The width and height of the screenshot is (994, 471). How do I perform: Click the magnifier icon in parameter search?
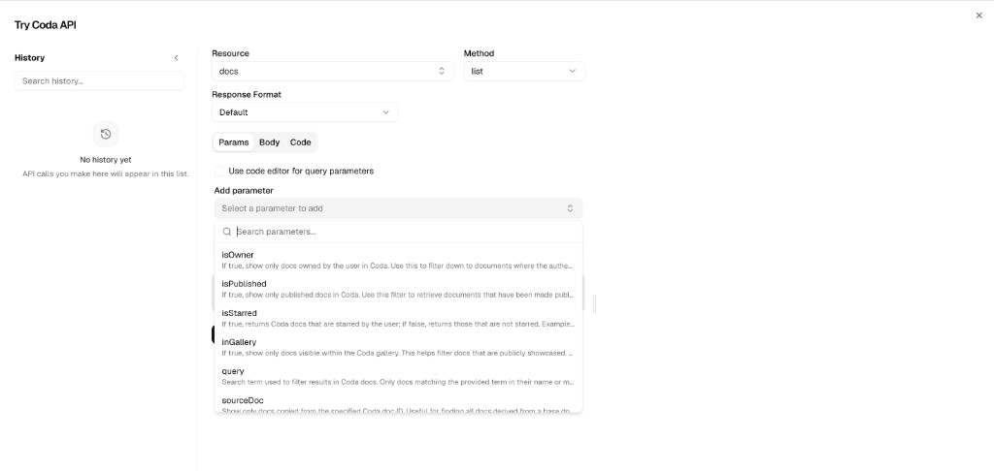226,232
